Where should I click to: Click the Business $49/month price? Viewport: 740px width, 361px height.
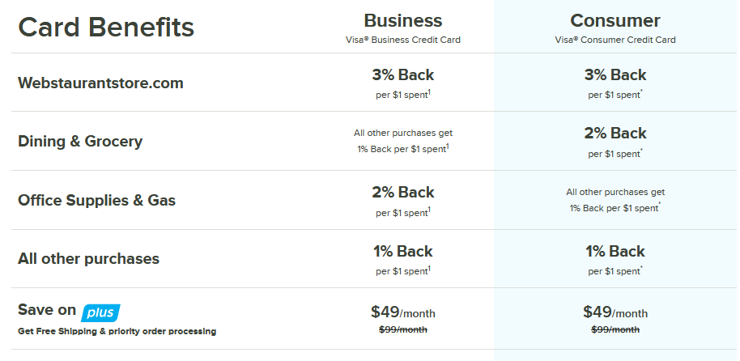(402, 312)
